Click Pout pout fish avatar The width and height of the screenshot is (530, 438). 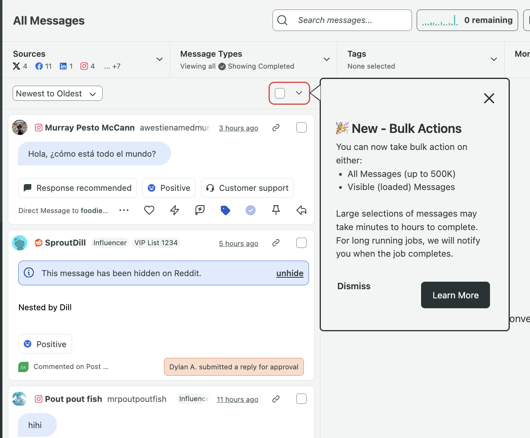[20, 399]
